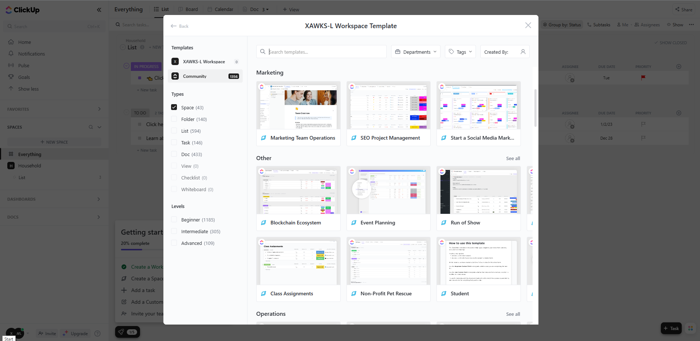Click the red priority flag icon
The image size is (700, 341).
click(643, 77)
